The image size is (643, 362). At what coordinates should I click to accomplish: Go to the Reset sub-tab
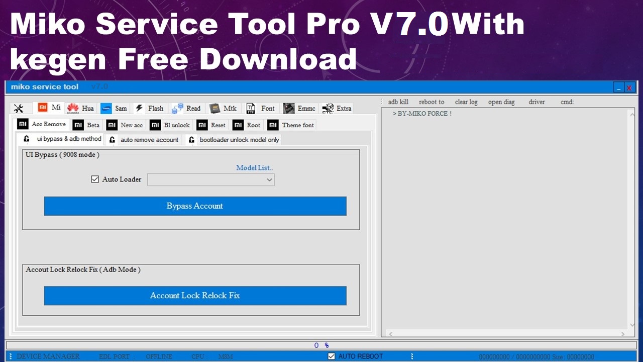pyautogui.click(x=211, y=125)
